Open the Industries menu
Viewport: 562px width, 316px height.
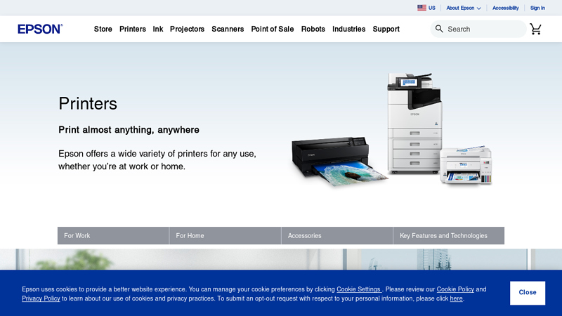pos(348,29)
